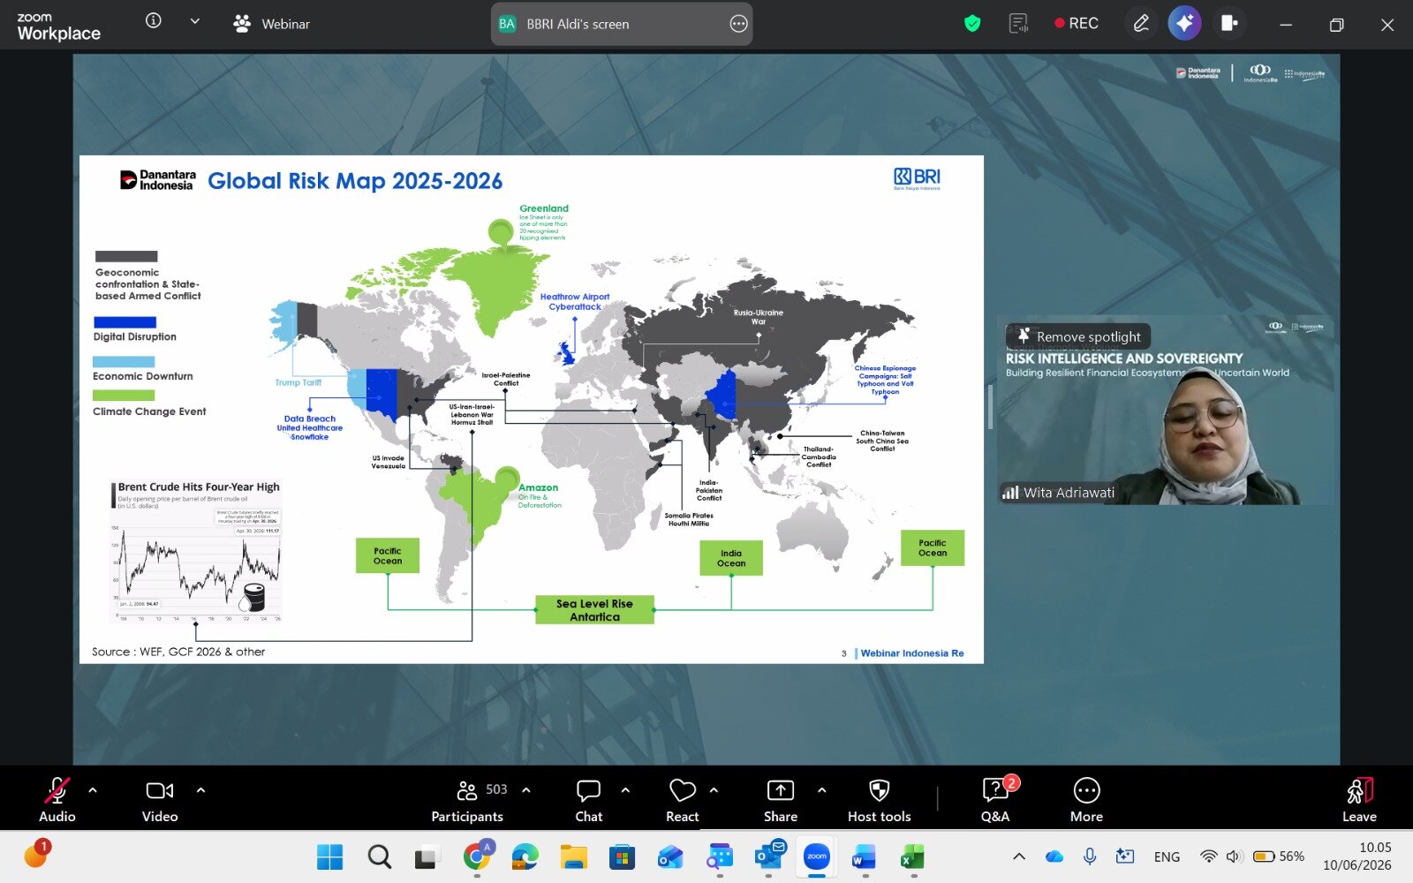Click the ENG language indicator
Image resolution: width=1413 pixels, height=883 pixels.
pos(1167,857)
